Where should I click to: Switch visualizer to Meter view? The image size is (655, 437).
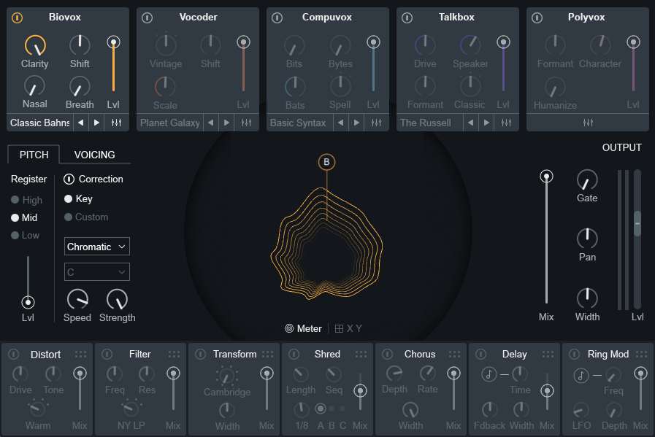[303, 328]
